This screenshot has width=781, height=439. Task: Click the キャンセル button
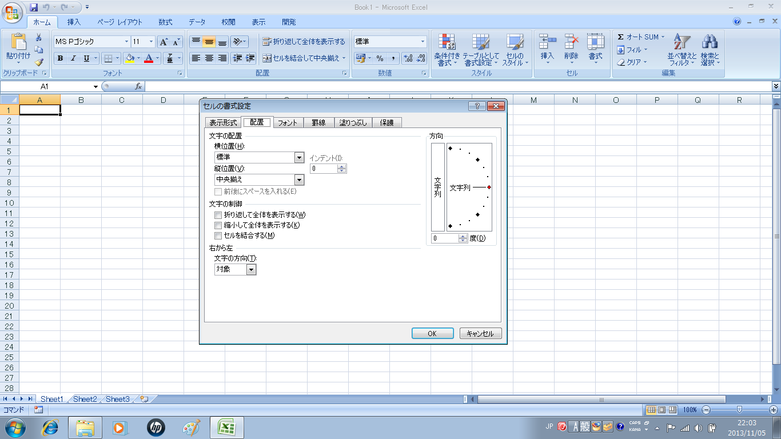480,333
